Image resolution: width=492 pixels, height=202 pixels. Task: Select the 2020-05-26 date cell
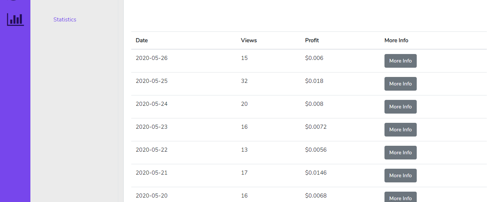[x=152, y=58]
